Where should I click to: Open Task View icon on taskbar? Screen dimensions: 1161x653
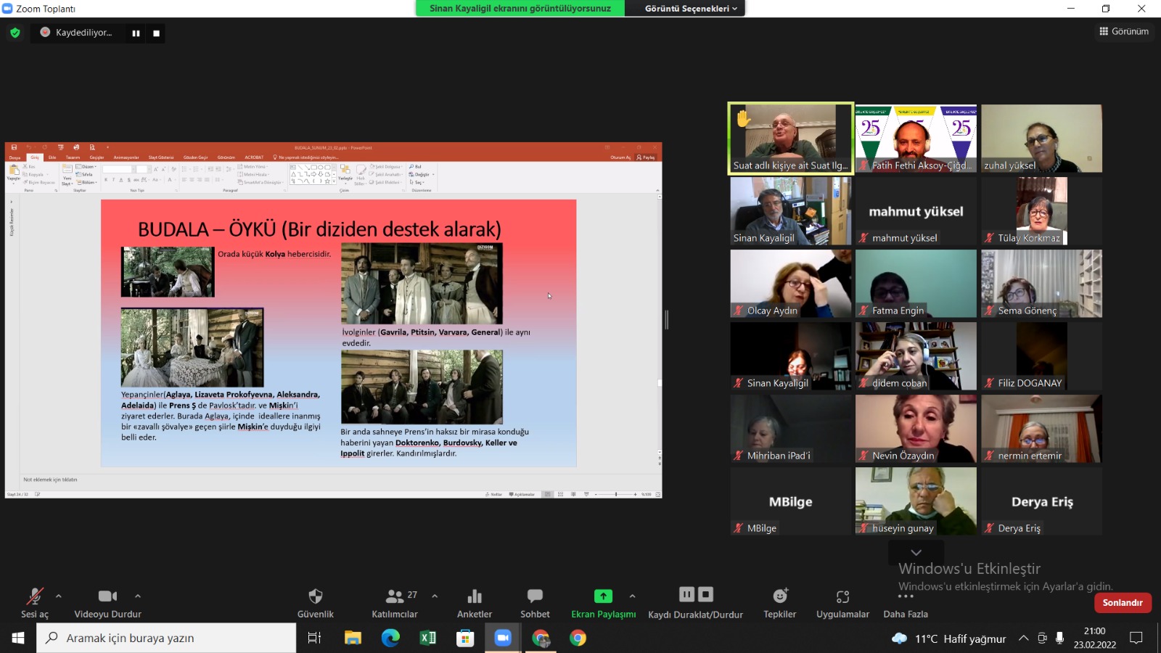(x=314, y=638)
